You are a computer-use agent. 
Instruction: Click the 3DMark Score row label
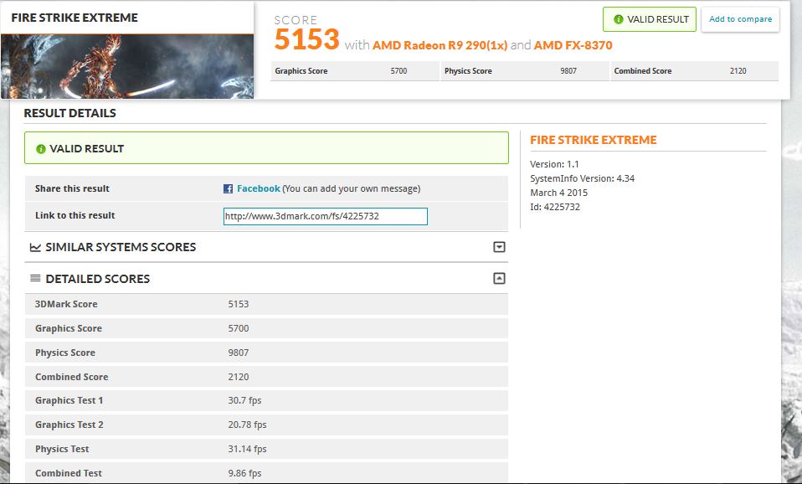[66, 304]
